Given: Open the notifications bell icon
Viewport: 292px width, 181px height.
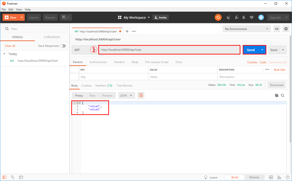Looking at the screenshot, I should 244,17.
